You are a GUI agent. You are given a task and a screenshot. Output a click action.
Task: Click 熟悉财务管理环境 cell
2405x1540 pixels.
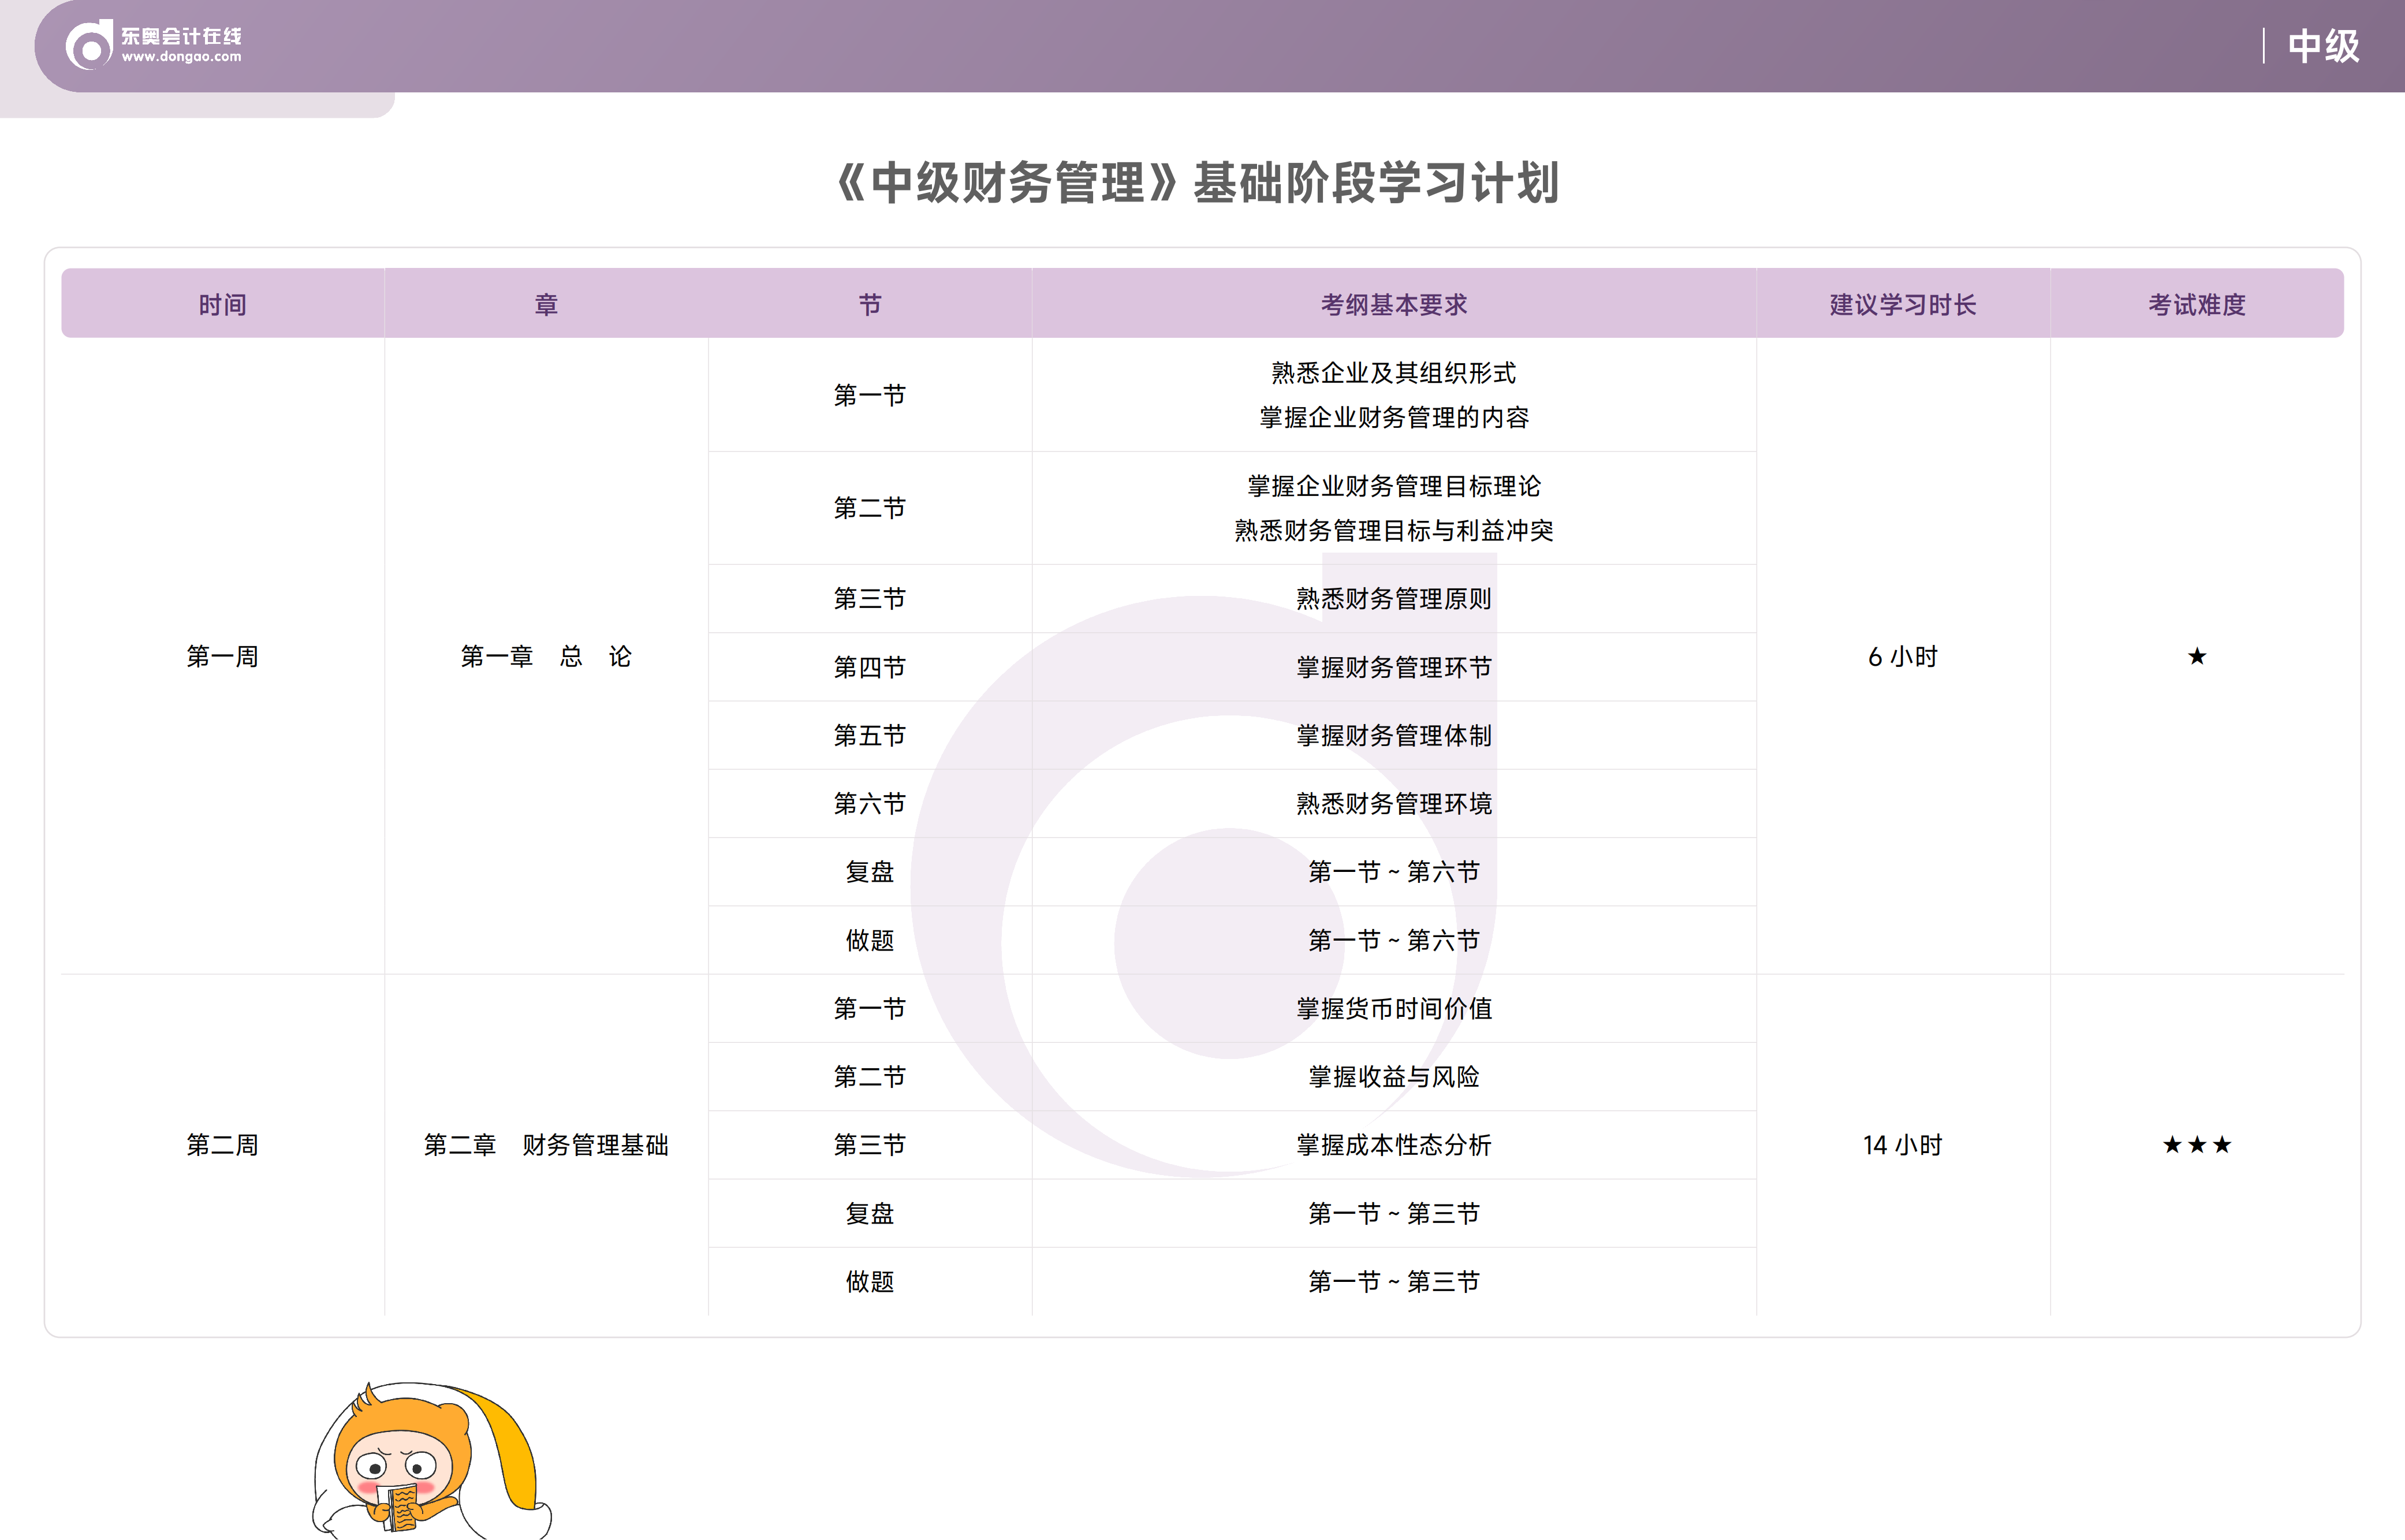click(1394, 803)
